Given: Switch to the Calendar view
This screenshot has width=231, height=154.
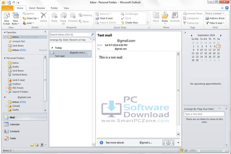Looking at the screenshot, I should (25, 124).
